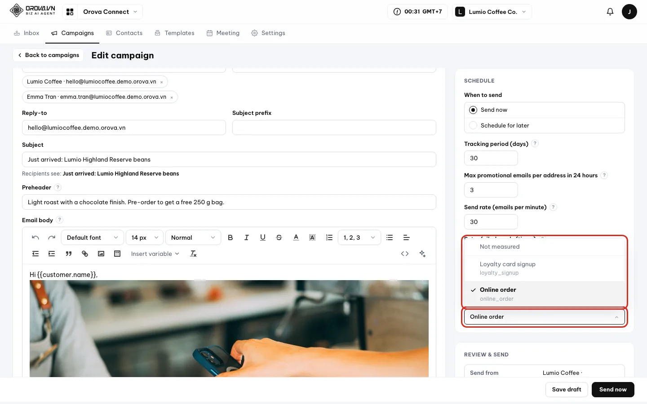Click Back to campaigns button

pos(48,55)
